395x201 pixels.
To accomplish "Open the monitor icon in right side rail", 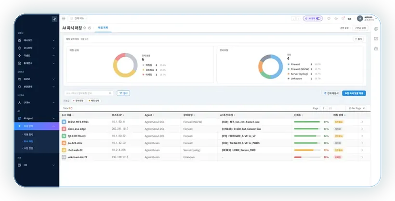I will pos(376,39).
